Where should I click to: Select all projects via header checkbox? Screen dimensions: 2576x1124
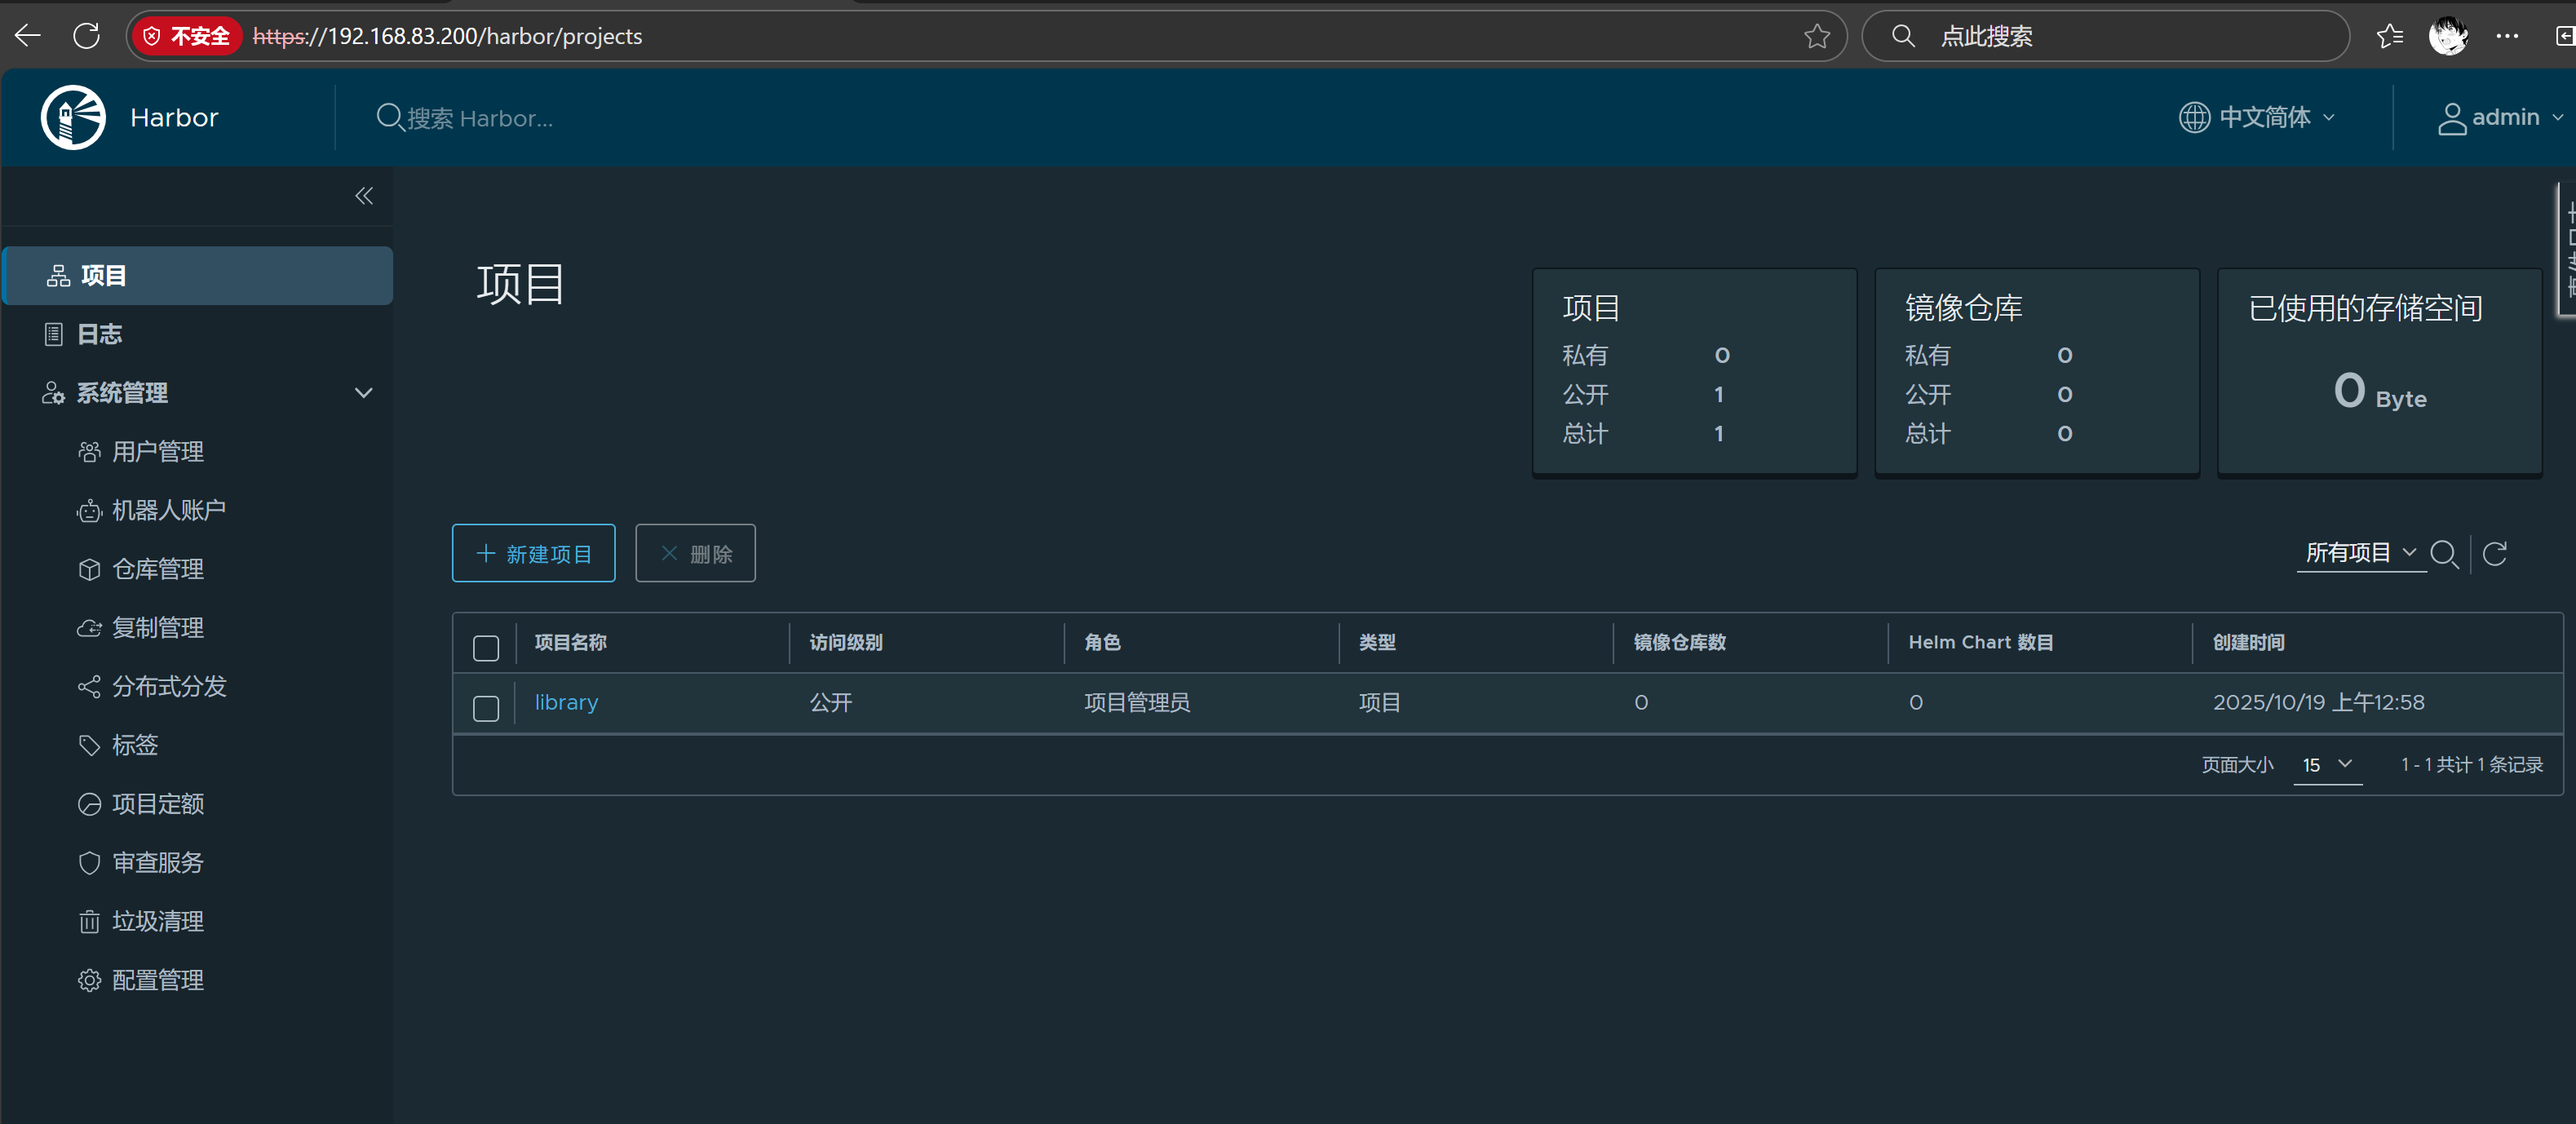click(486, 648)
